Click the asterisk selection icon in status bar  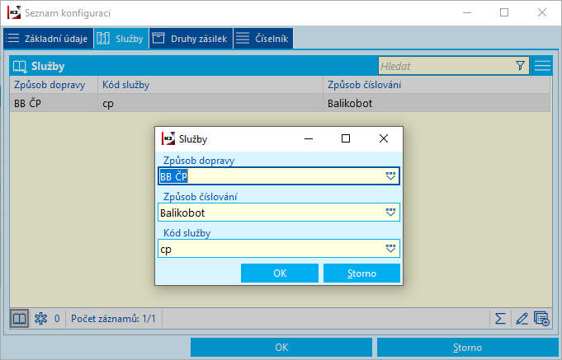tap(41, 319)
